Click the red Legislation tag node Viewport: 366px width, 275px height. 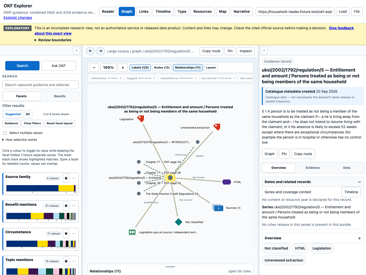coord(141,118)
